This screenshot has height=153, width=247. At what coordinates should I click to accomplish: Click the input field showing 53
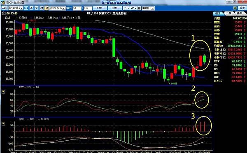click(x=77, y=8)
